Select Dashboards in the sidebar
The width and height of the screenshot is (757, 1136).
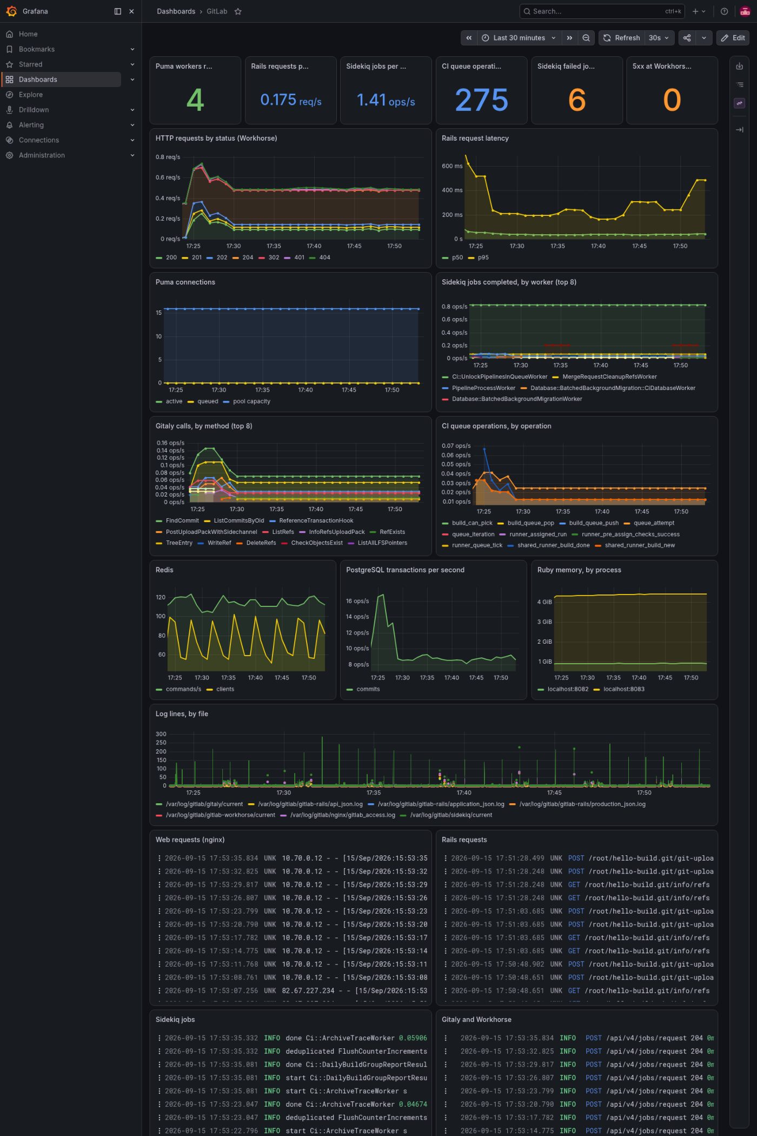tap(38, 80)
